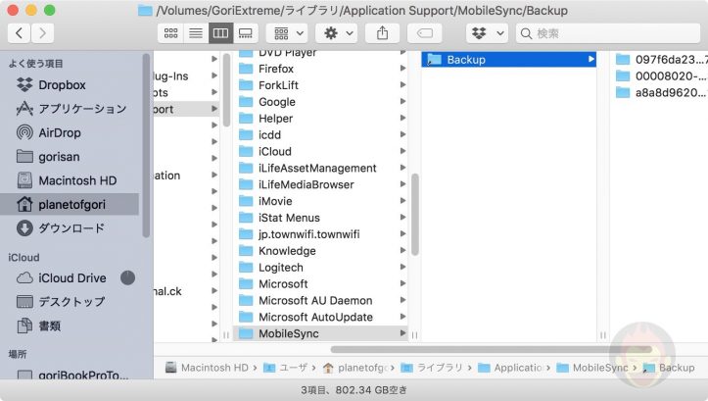
Task: Click planetofgori in the path bar
Action: (x=355, y=368)
